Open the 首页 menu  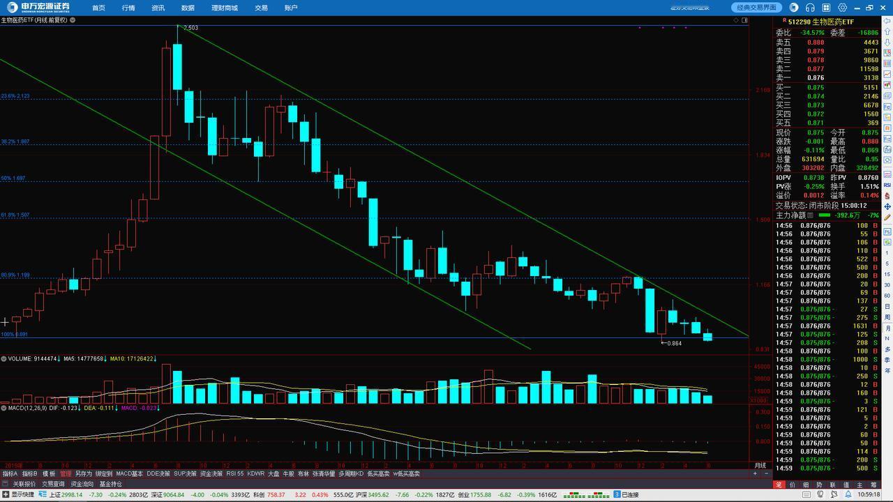98,8
